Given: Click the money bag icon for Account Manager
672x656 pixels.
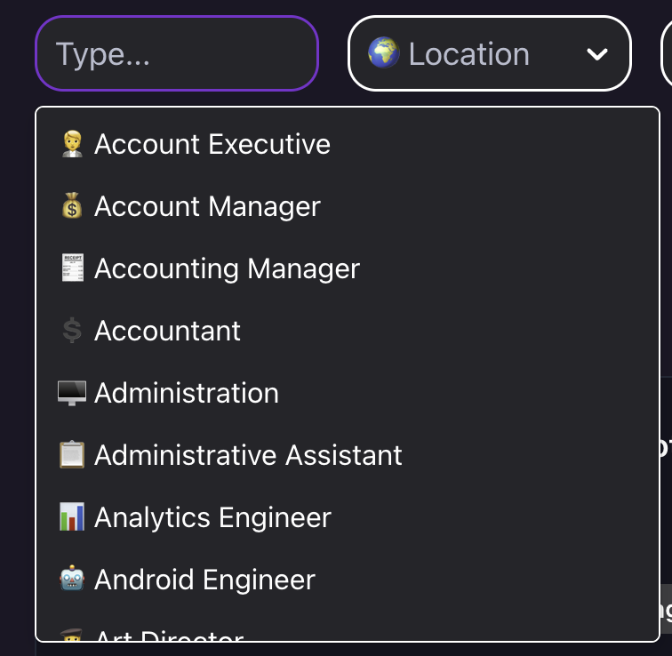Looking at the screenshot, I should point(72,206).
